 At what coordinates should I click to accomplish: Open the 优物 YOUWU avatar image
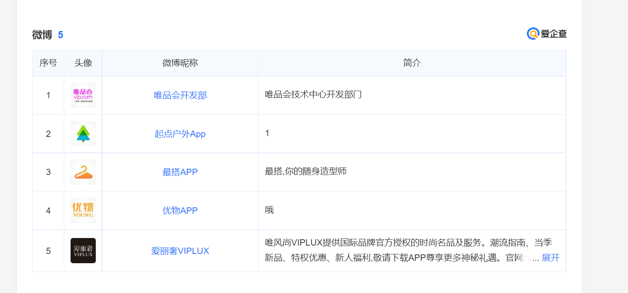click(x=83, y=210)
